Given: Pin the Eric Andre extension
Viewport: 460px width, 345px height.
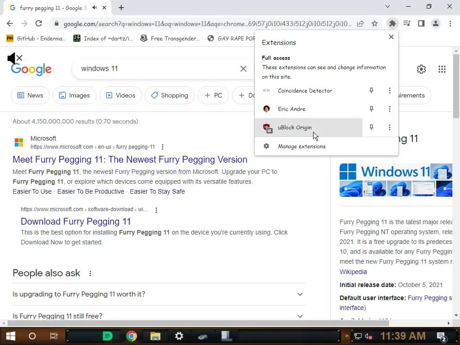Looking at the screenshot, I should coord(372,109).
